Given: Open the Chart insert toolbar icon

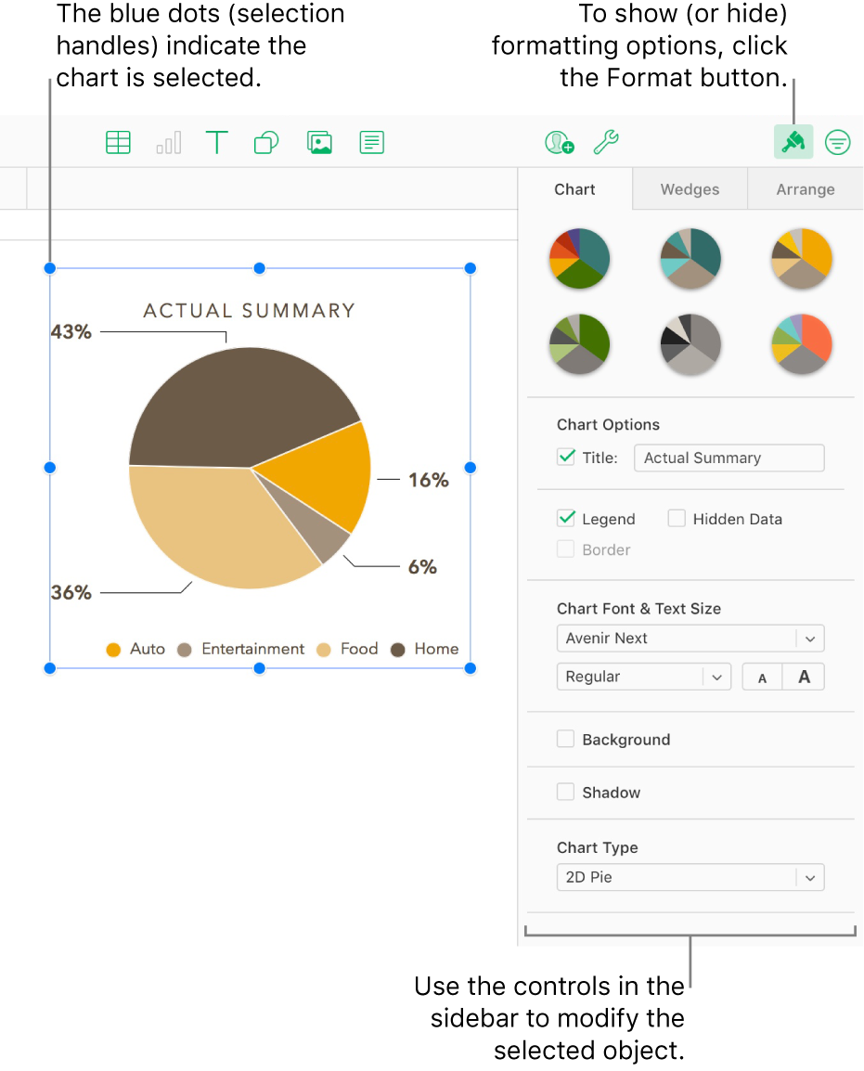Looking at the screenshot, I should point(169,143).
